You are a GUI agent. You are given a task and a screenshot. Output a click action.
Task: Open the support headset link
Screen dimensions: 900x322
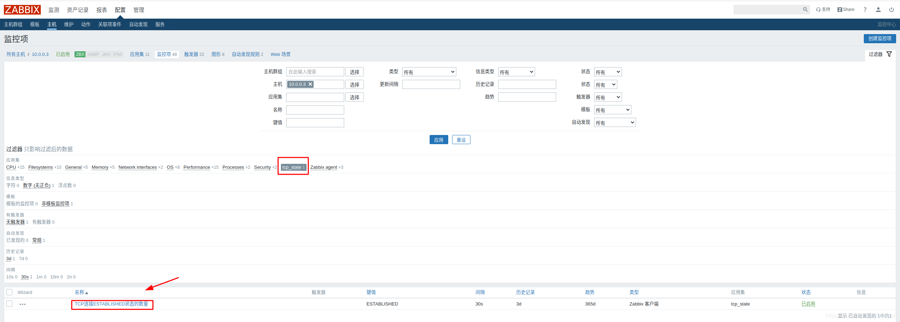[x=823, y=9]
